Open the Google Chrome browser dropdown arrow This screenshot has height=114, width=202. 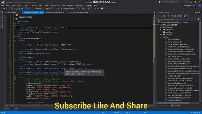[75, 9]
